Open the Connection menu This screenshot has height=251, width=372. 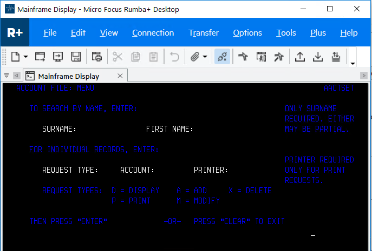click(153, 33)
